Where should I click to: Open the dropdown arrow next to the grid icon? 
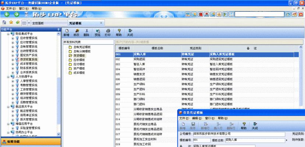(x=29, y=23)
